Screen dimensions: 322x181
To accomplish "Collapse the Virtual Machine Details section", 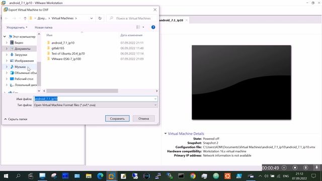I will (x=166, y=134).
